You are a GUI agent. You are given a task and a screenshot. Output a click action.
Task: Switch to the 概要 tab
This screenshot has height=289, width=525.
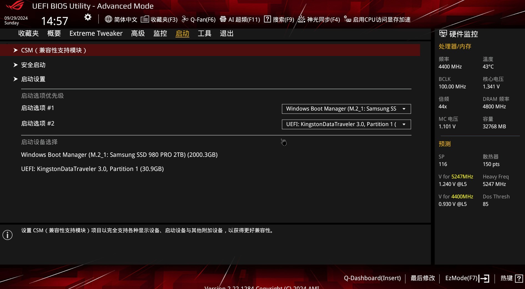pos(54,34)
